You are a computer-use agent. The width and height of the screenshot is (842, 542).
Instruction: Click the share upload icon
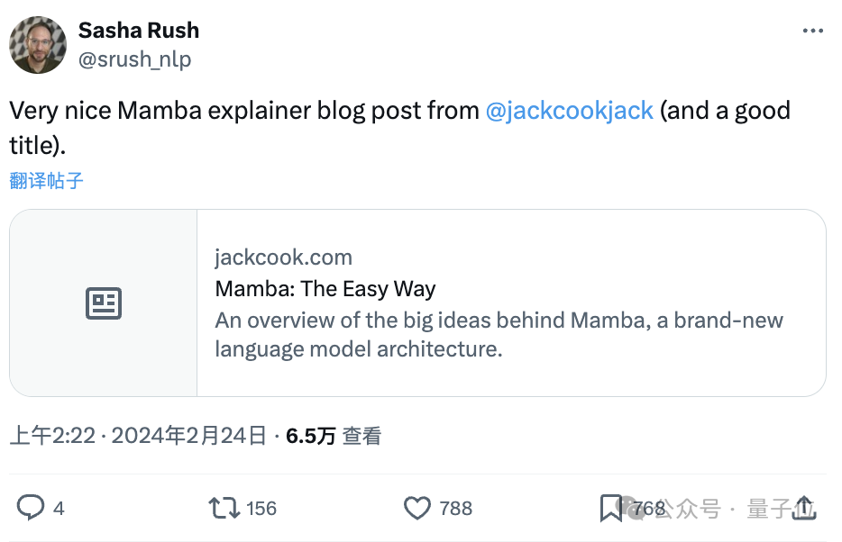click(x=804, y=508)
